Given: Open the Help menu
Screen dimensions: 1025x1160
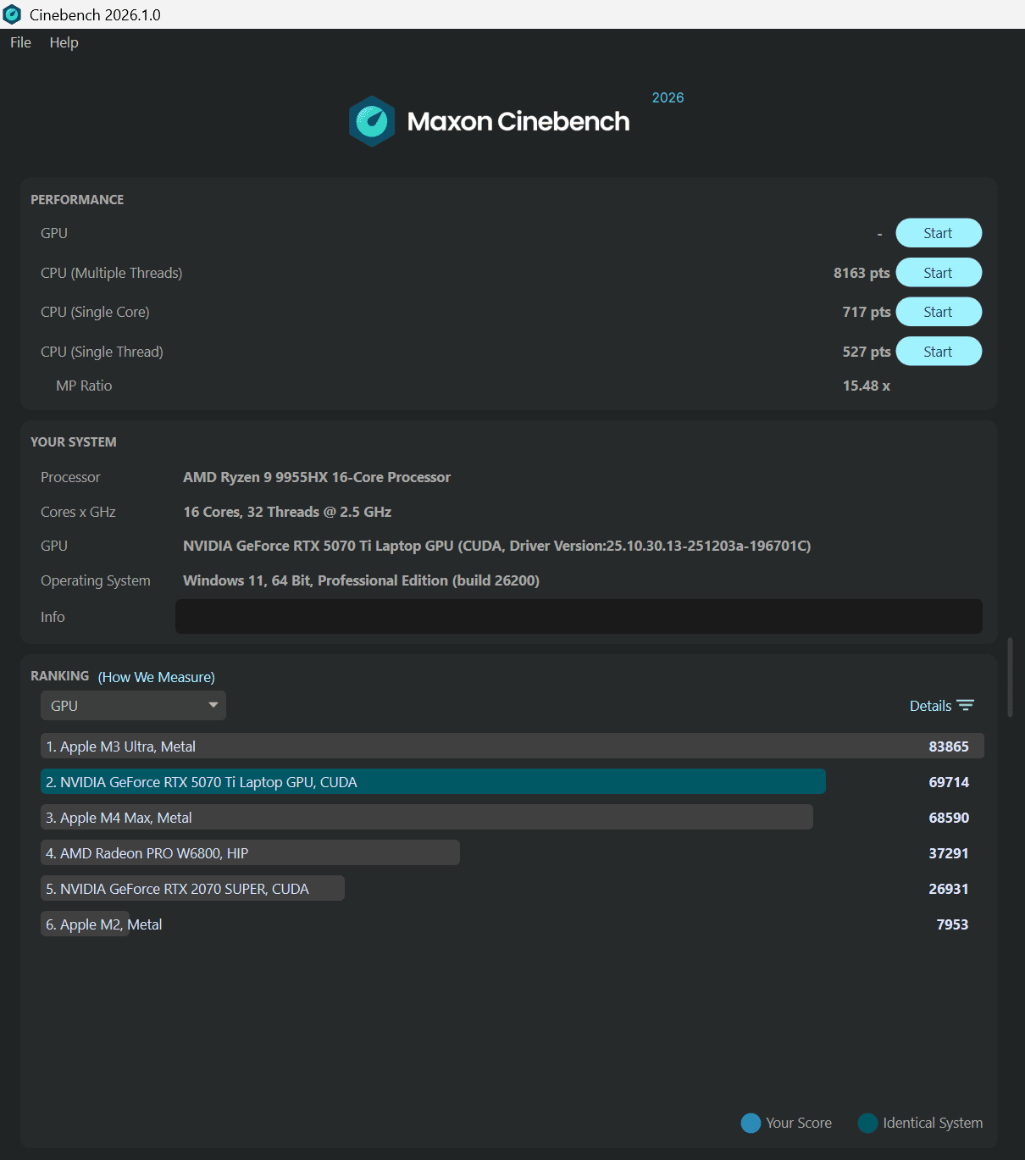Looking at the screenshot, I should (x=64, y=42).
